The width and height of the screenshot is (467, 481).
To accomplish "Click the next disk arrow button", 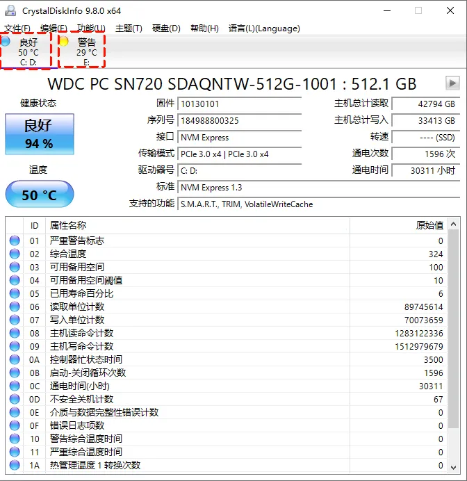I will pyautogui.click(x=452, y=83).
